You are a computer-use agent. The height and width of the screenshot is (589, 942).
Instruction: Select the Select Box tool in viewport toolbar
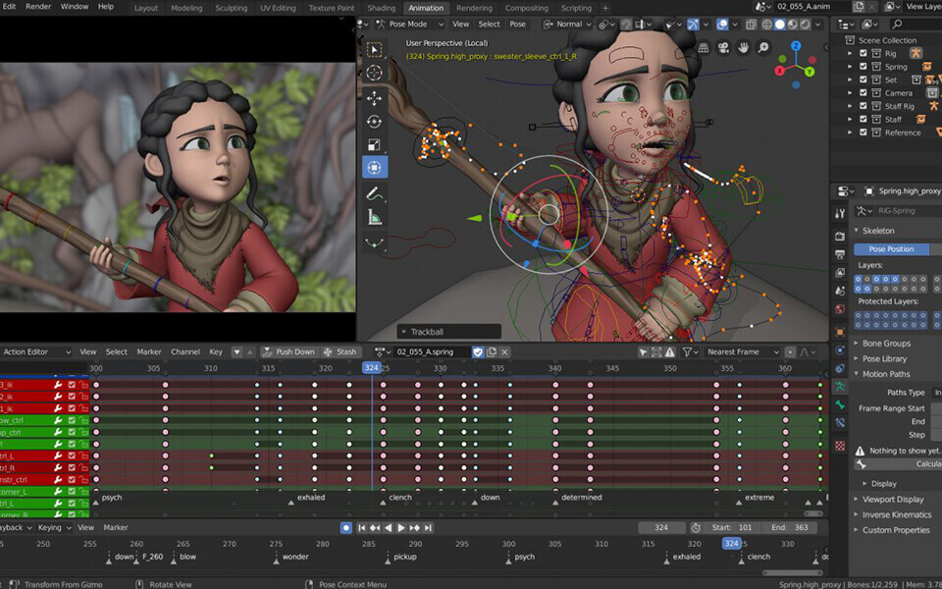[x=374, y=50]
